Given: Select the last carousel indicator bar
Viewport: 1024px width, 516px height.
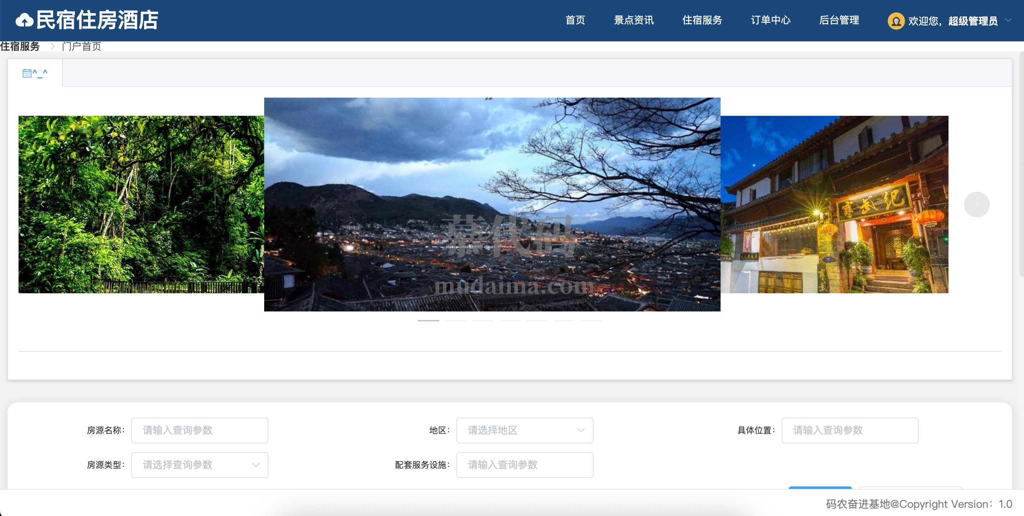Looking at the screenshot, I should pos(591,321).
